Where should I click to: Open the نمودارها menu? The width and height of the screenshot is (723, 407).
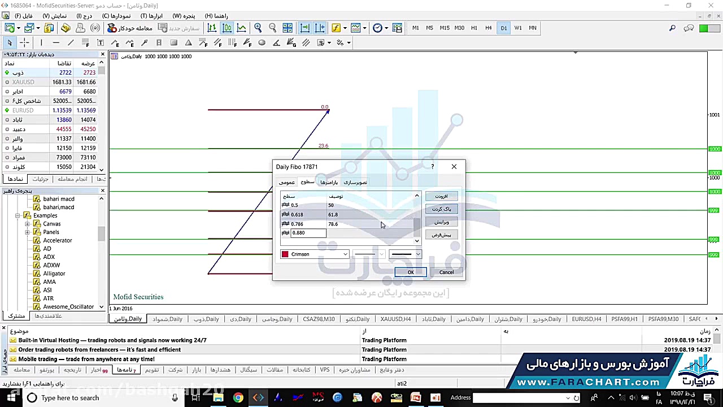117,16
